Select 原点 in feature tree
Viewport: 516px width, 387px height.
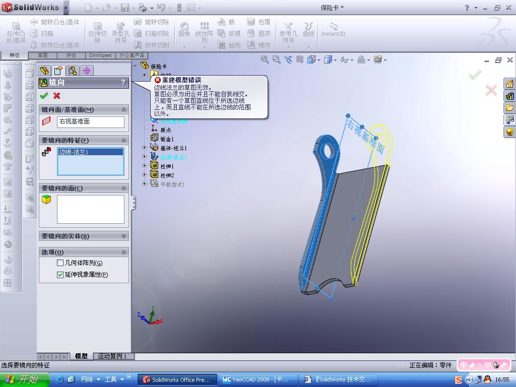pos(165,130)
